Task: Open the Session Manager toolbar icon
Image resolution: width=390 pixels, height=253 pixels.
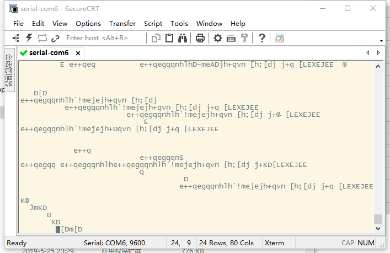Action: tap(16, 38)
